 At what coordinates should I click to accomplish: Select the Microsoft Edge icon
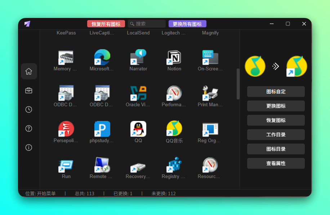[102, 57]
